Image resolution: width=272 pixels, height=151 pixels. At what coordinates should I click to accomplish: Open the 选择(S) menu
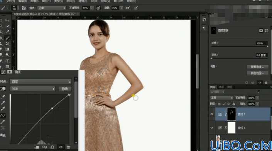[x=71, y=1]
